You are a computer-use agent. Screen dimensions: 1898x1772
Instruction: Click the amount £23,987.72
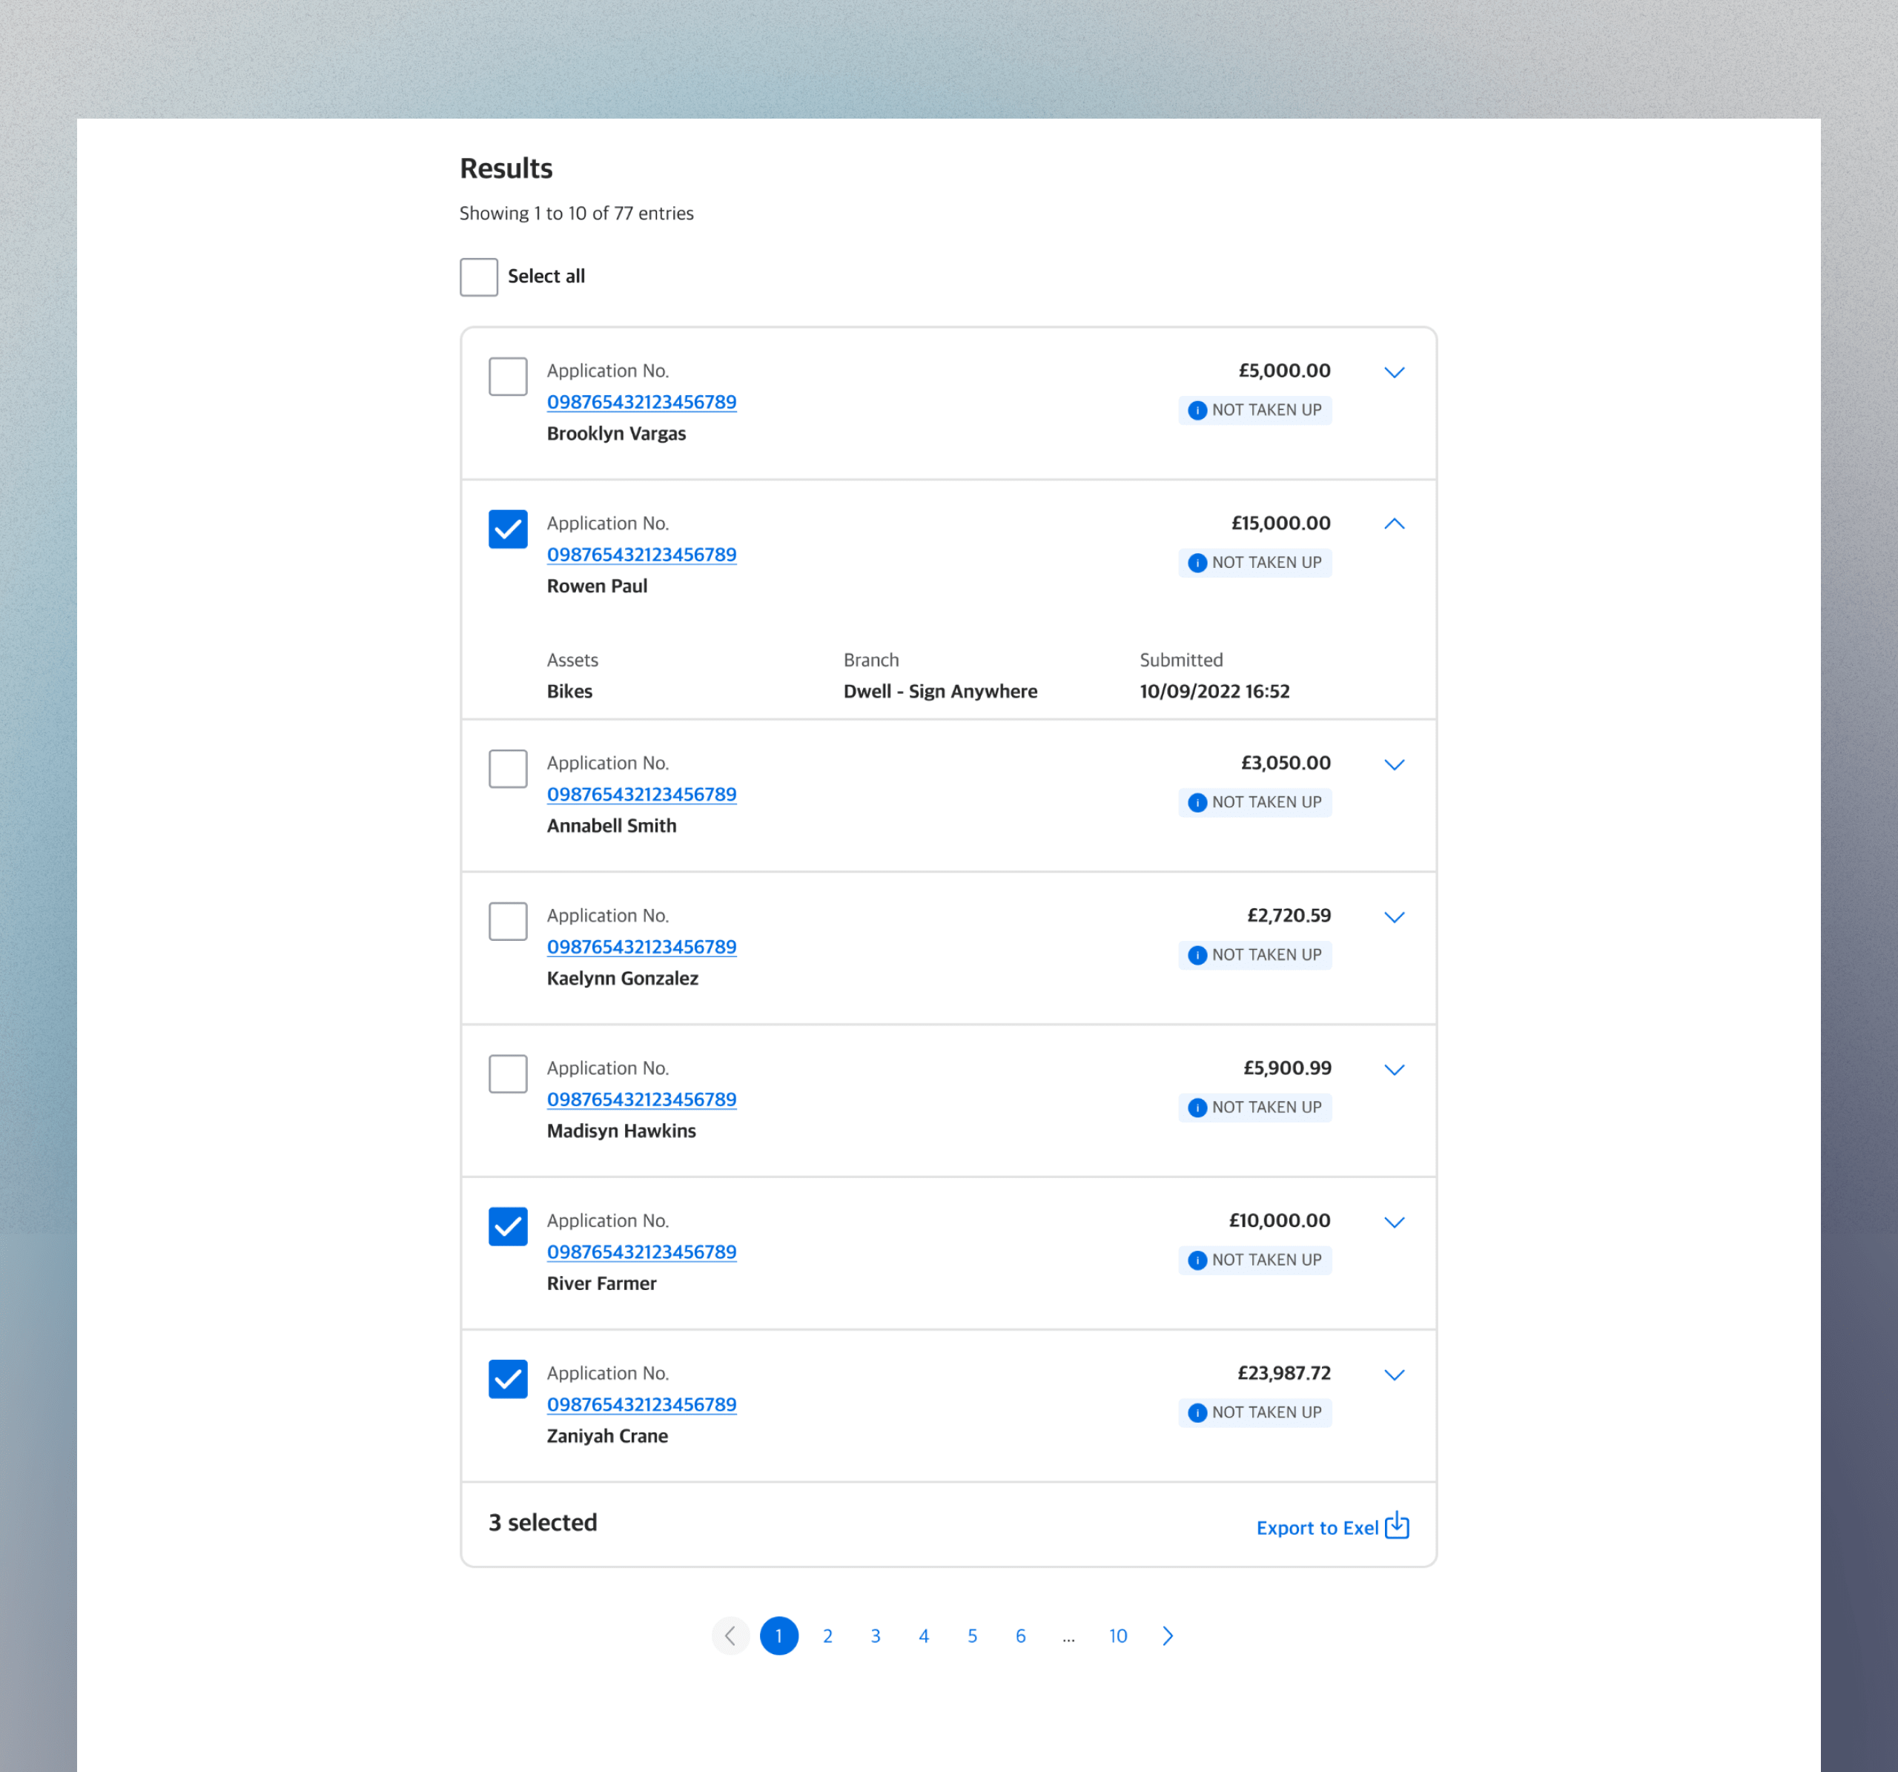tap(1284, 1373)
